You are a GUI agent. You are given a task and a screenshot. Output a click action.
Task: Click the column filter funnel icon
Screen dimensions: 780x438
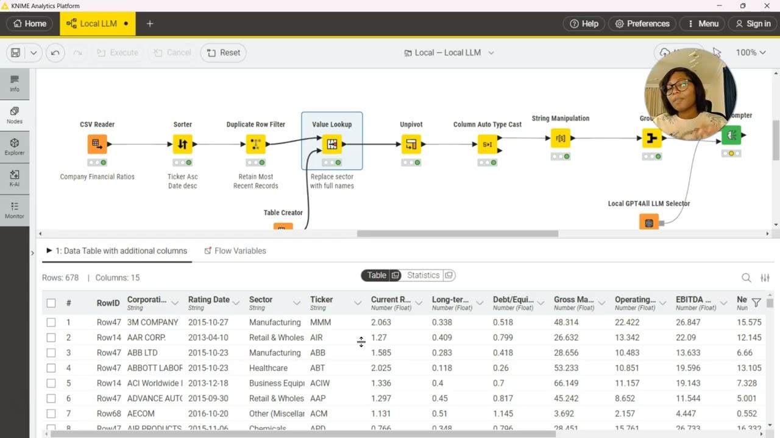[x=756, y=302]
